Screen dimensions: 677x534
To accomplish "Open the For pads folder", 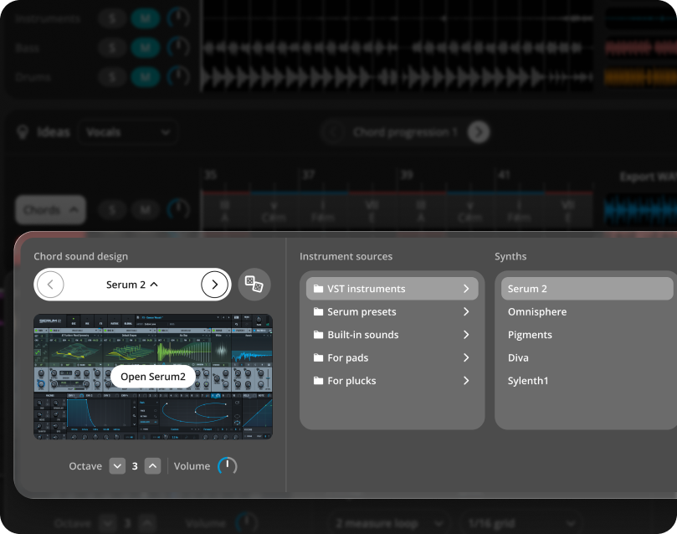I will tap(392, 357).
